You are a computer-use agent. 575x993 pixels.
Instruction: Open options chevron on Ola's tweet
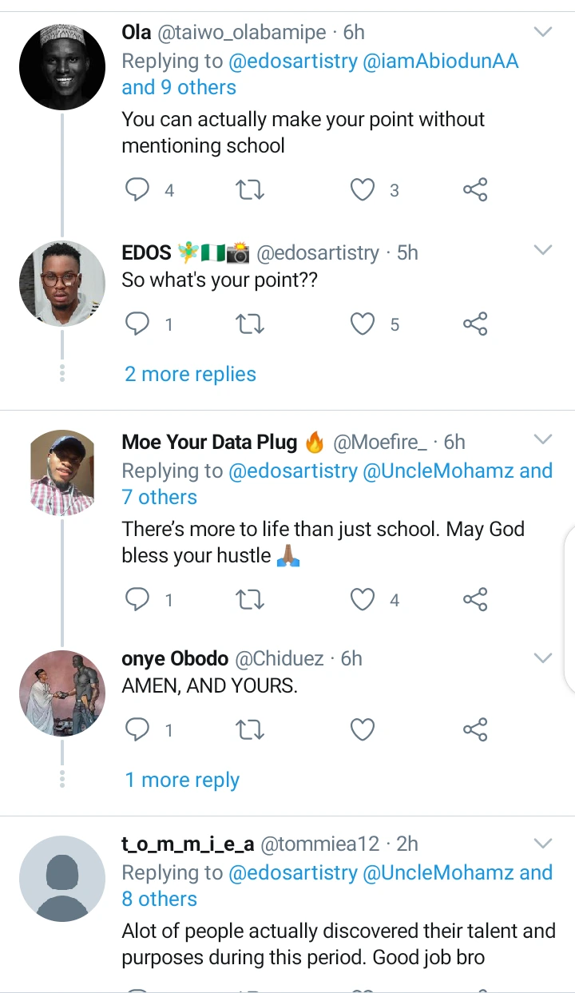[543, 32]
